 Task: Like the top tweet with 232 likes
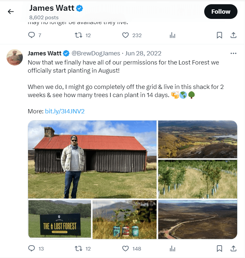126,35
